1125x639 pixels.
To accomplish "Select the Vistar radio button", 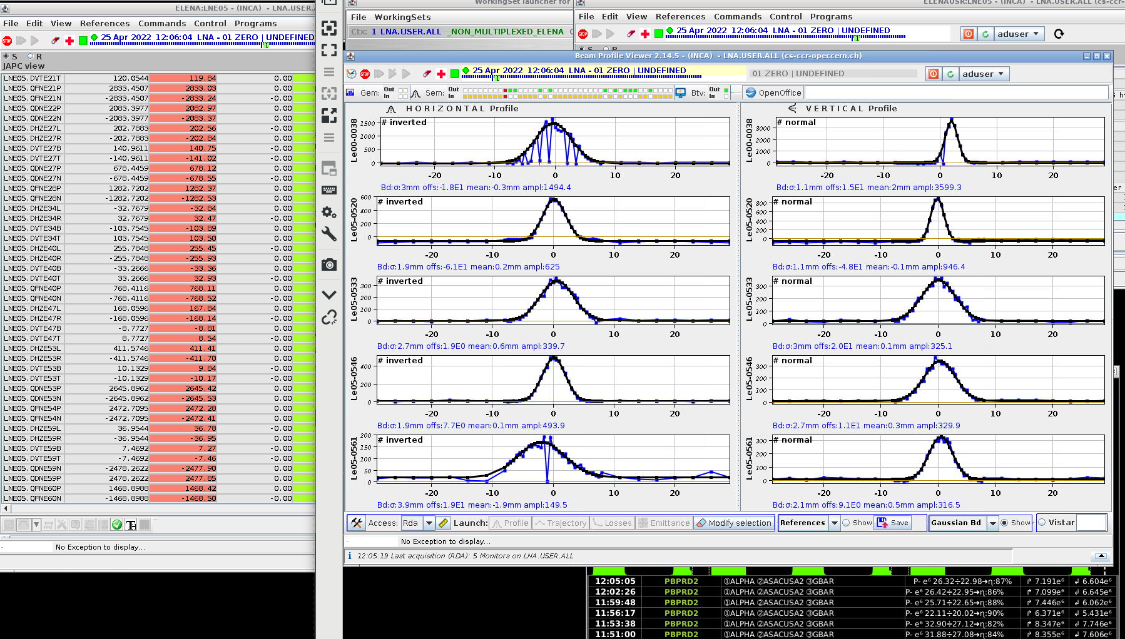I will click(x=1042, y=523).
